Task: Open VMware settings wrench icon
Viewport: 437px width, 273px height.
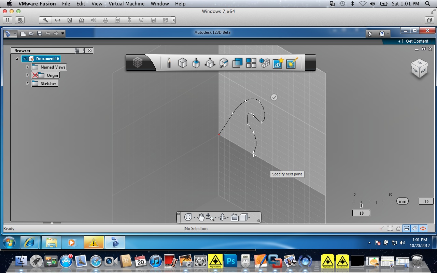Action: (45, 20)
